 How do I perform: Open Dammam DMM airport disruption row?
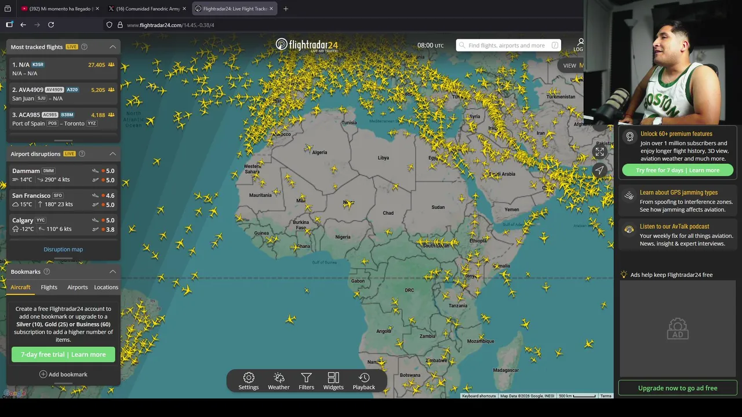(63, 175)
